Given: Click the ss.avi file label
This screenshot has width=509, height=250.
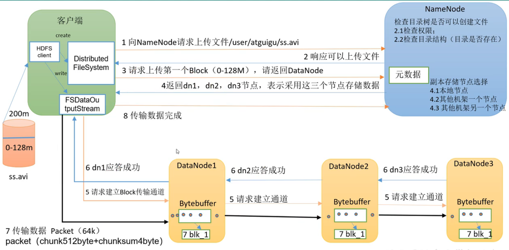Looking at the screenshot, I should point(19,176).
